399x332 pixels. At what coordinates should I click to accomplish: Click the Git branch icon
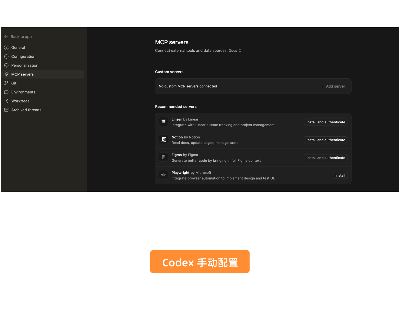click(x=6, y=83)
